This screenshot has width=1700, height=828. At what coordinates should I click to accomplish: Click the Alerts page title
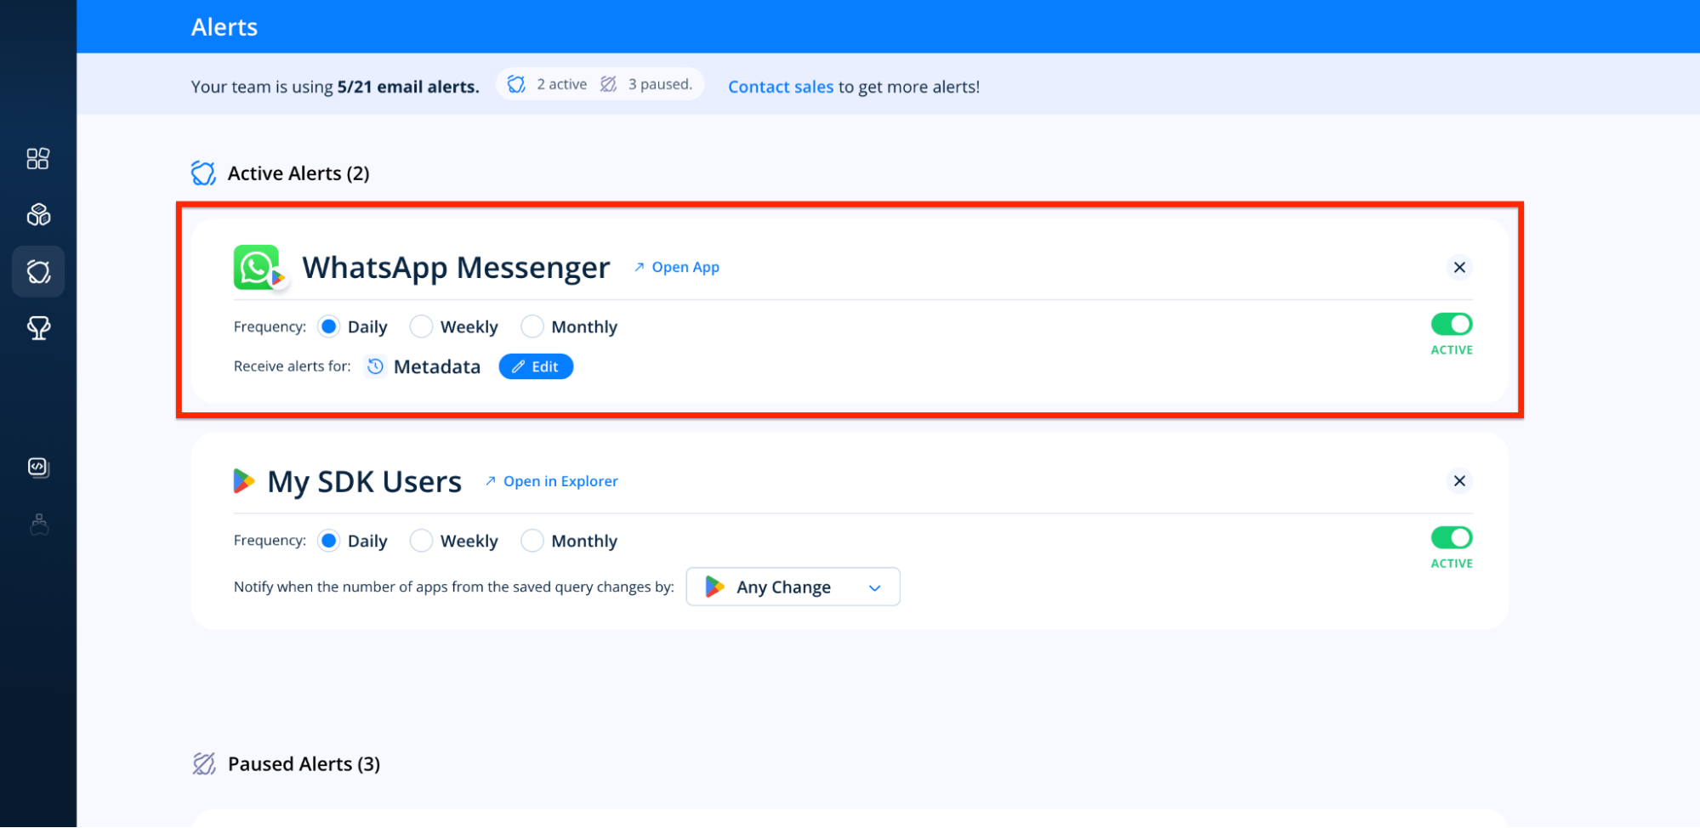(x=225, y=27)
